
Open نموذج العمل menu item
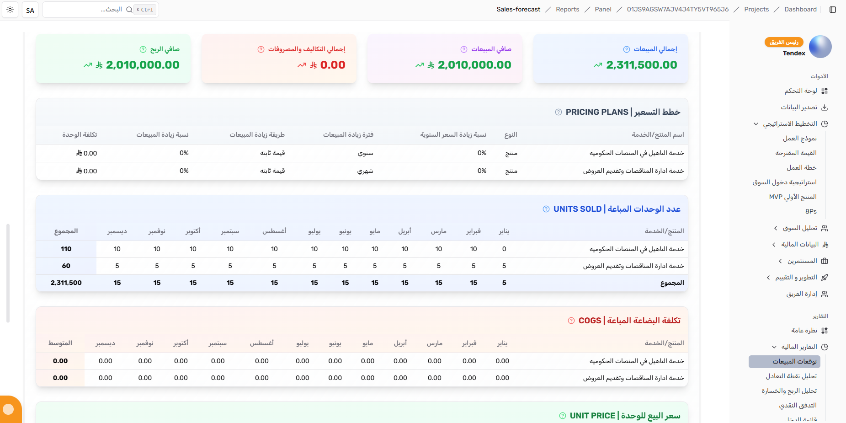pyautogui.click(x=800, y=138)
